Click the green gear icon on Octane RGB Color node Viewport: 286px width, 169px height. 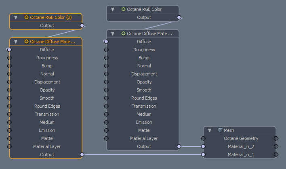[x=124, y=9]
